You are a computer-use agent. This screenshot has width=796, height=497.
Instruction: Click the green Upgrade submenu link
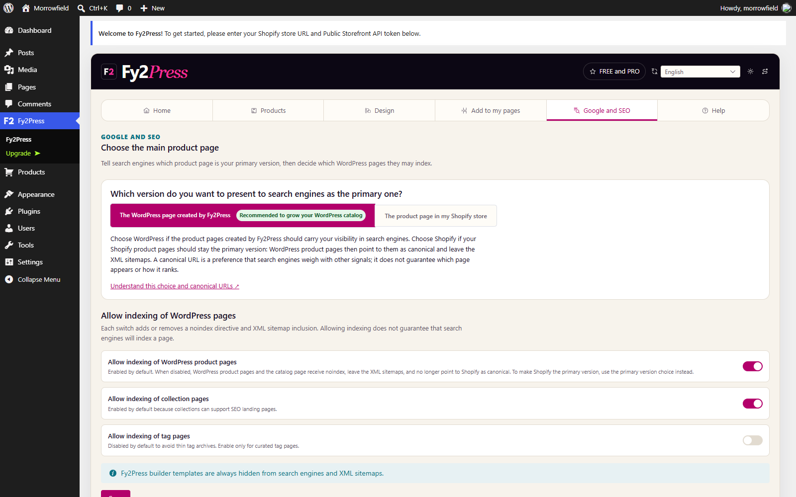click(x=23, y=154)
